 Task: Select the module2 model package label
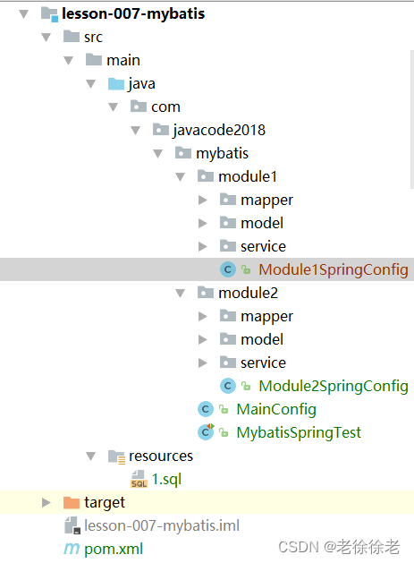[262, 339]
